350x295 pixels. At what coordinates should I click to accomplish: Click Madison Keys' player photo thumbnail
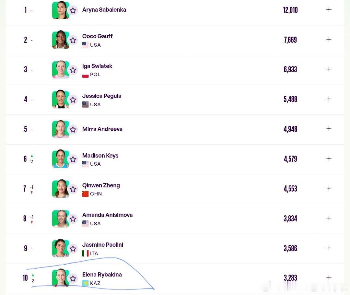click(61, 159)
